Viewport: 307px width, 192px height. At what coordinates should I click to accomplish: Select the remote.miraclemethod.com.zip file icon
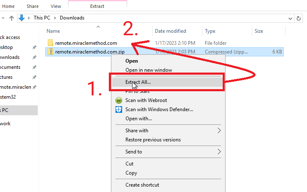coord(50,52)
